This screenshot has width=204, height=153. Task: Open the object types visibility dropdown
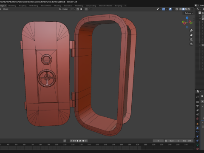[x=159, y=9]
